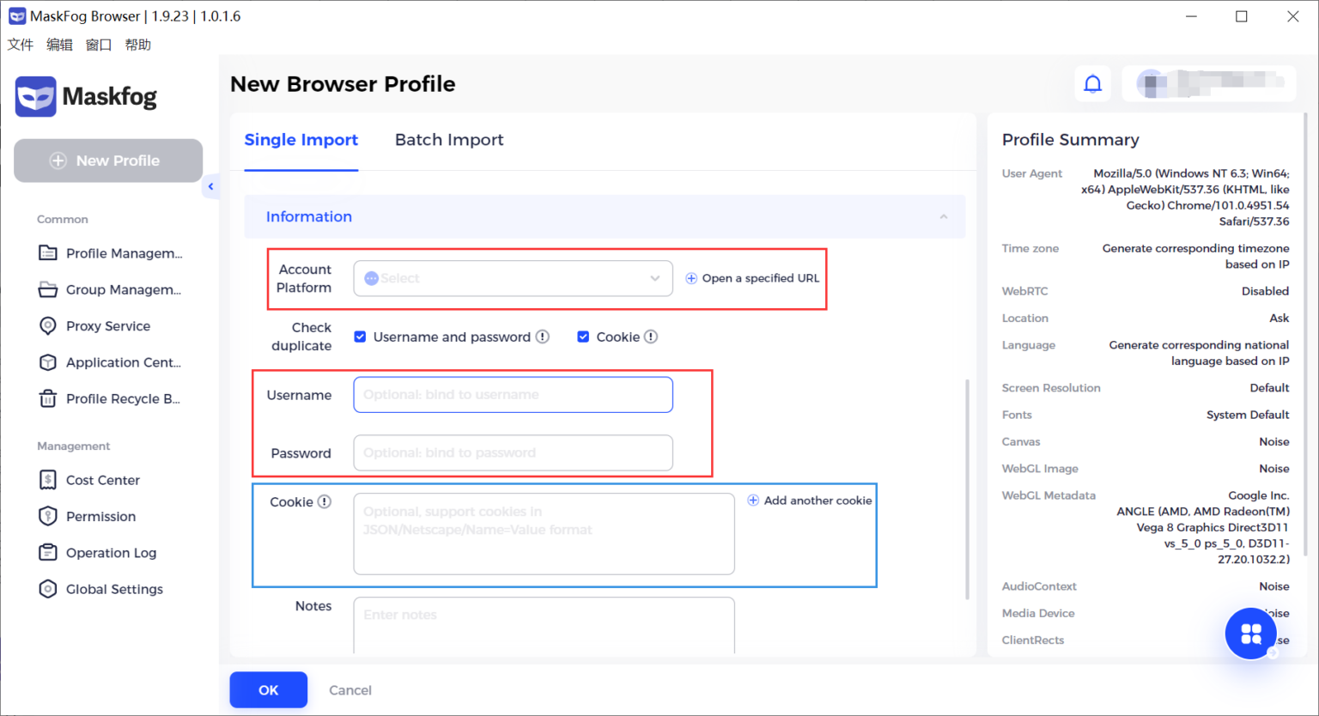Click inside the Username input field
The width and height of the screenshot is (1319, 716).
[x=513, y=394]
